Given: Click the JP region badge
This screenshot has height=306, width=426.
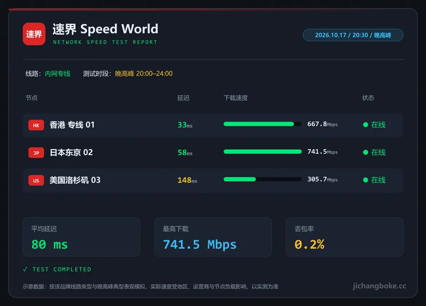Looking at the screenshot, I should (36, 153).
